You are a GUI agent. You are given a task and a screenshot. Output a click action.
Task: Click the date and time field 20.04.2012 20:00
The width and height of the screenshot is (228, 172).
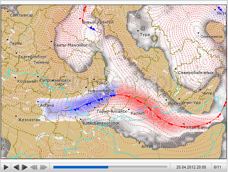click(191, 167)
